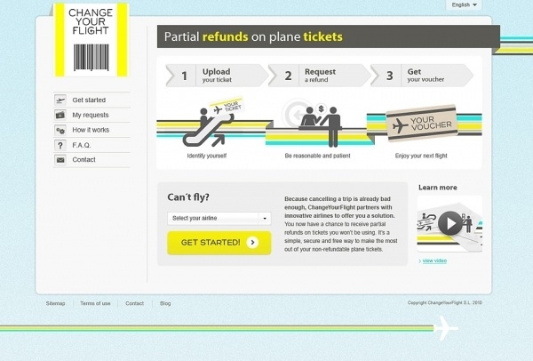533x361 pixels.
Task: Click the airplane icon beside Get started
Action: point(60,100)
